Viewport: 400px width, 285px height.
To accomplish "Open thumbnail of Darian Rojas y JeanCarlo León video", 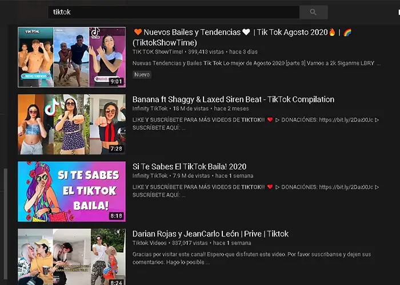I will [x=71, y=256].
